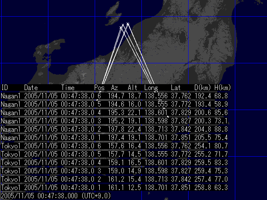267x200 pixels.
Task: Click the altitude value 22.1
Action: [x=134, y=112]
